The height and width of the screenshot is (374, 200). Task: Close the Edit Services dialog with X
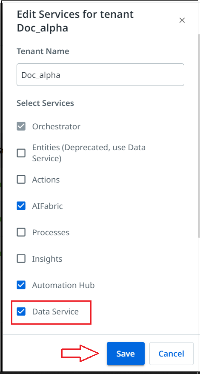[x=182, y=20]
